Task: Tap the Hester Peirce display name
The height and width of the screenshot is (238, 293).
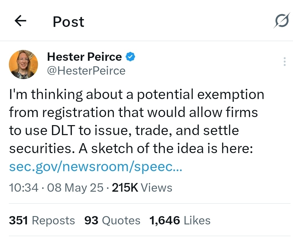Action: point(85,57)
